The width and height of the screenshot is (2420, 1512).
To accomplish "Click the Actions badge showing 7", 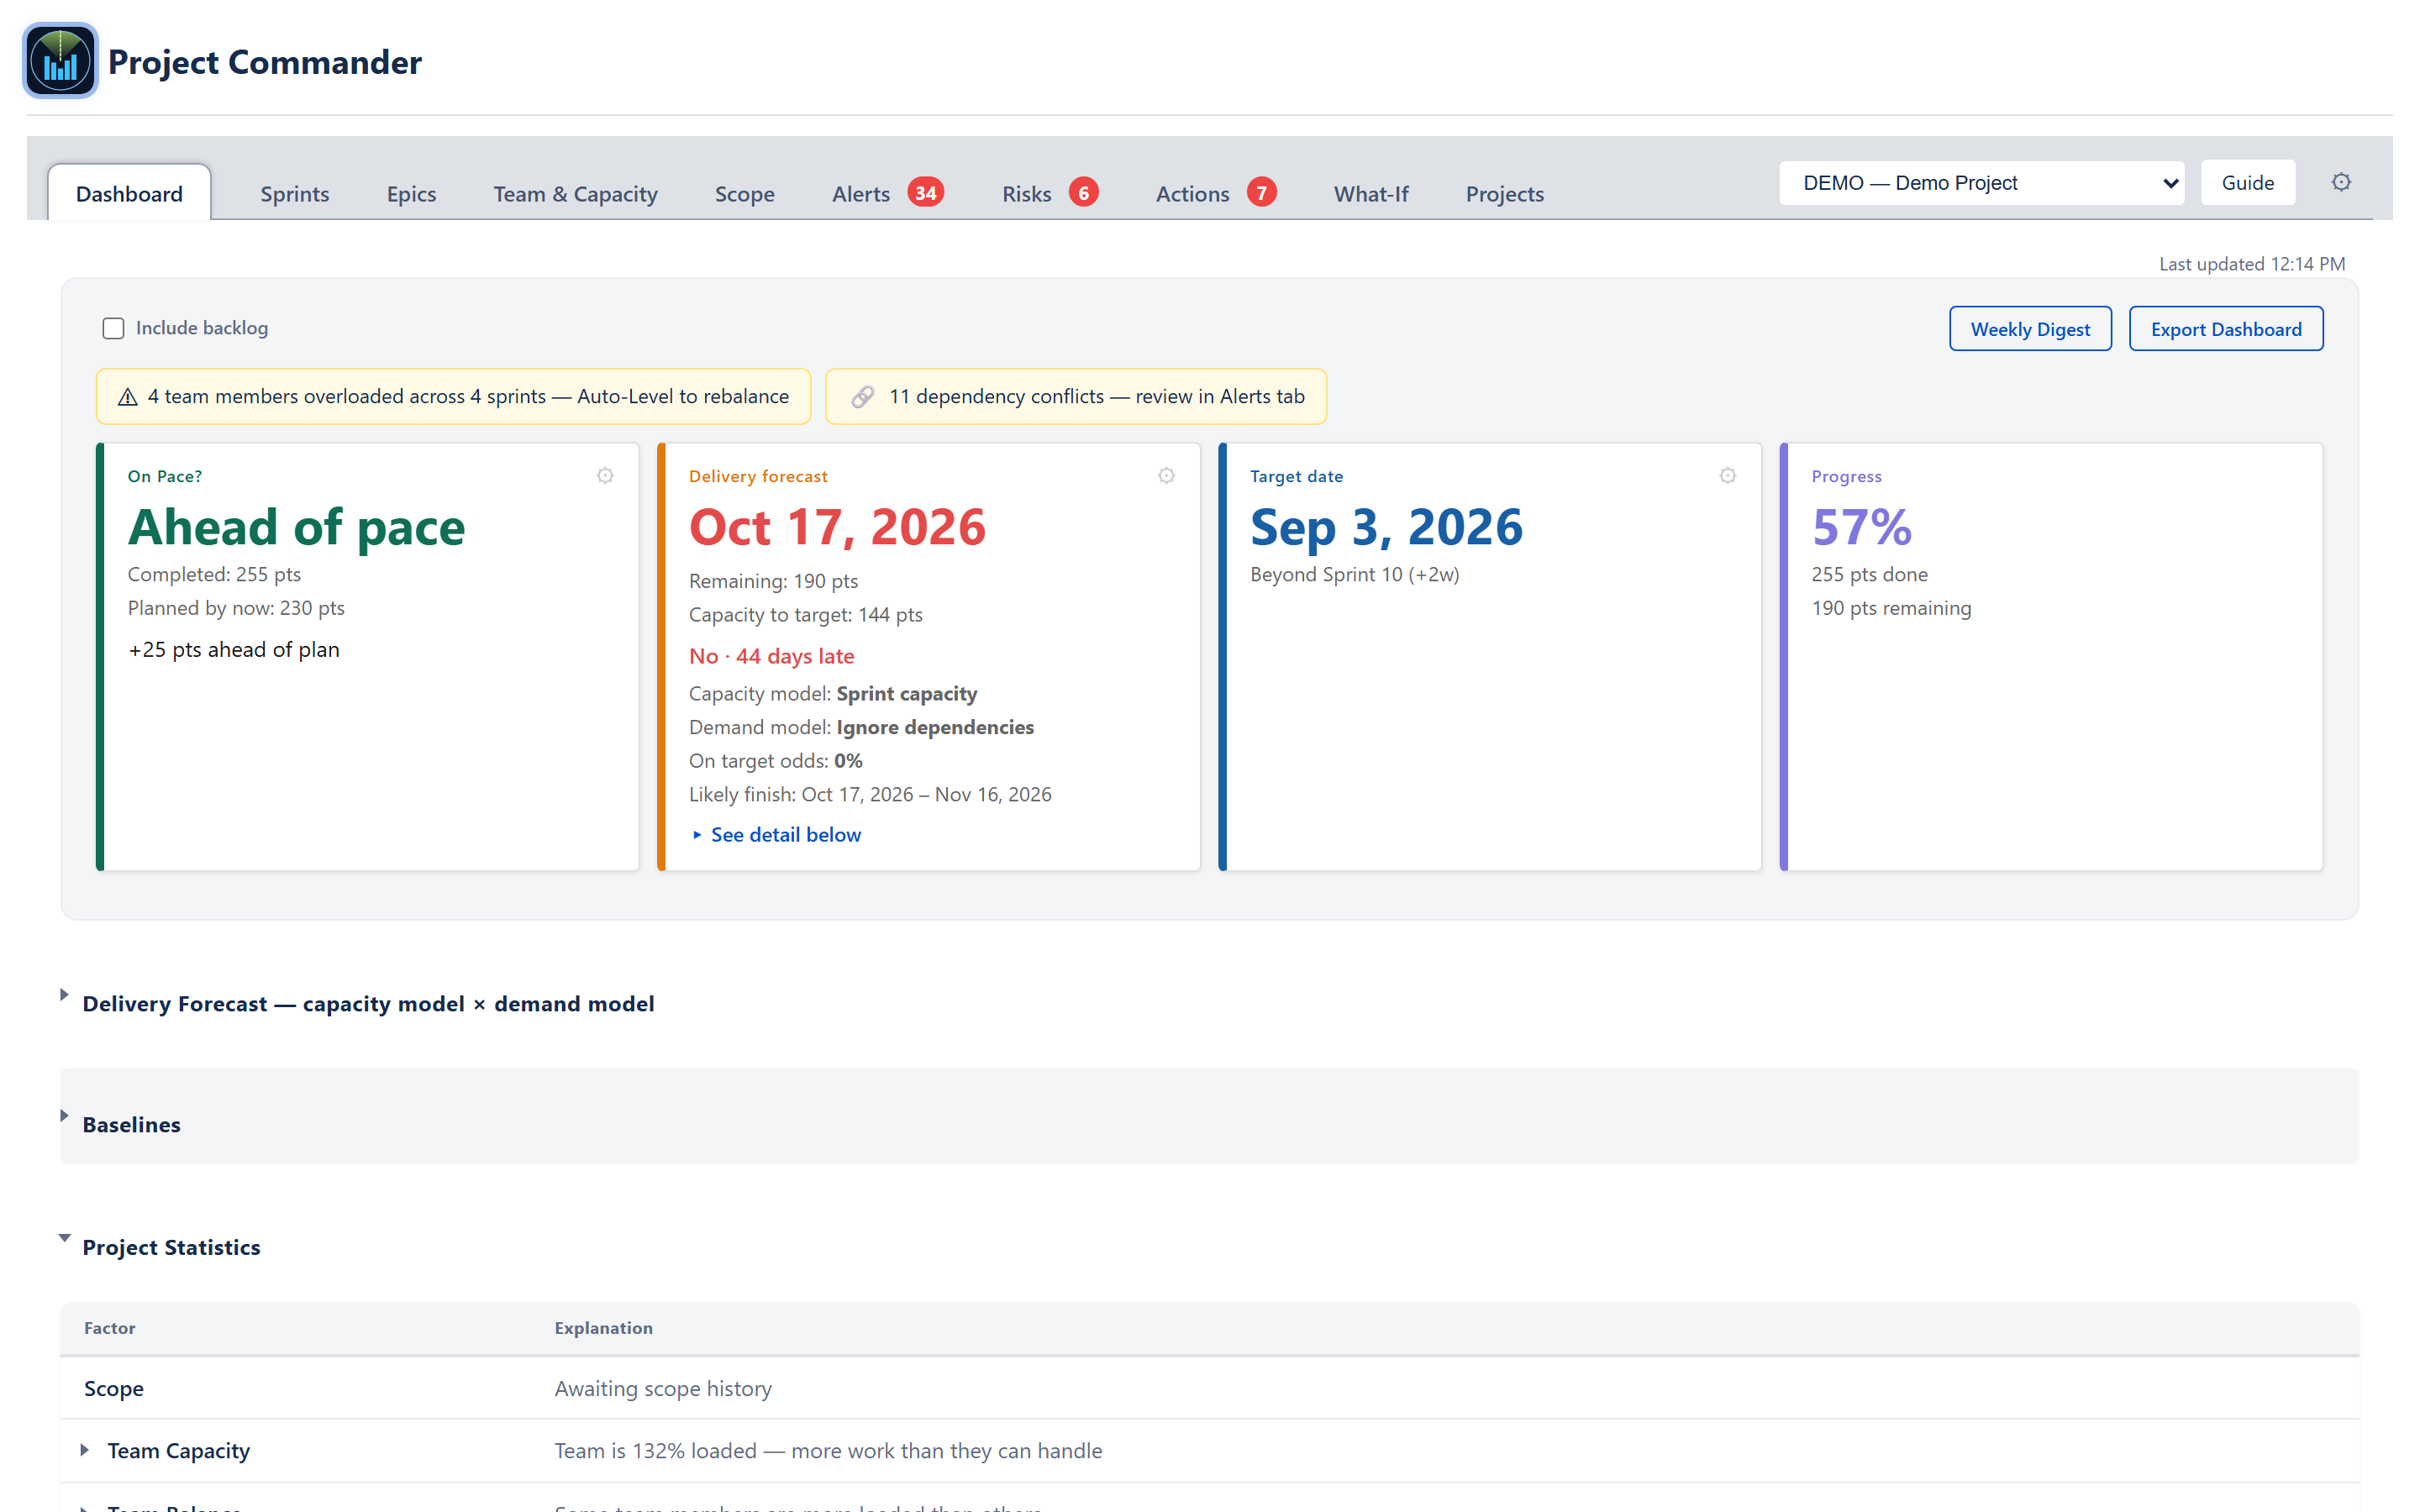I will coord(1261,192).
